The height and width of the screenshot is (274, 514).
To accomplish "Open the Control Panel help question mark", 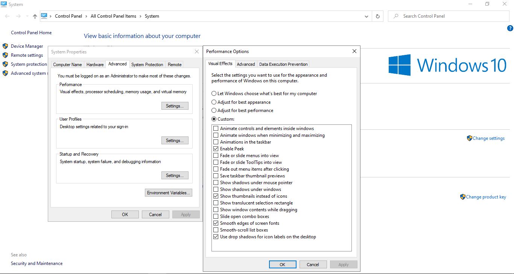I will coord(510,28).
